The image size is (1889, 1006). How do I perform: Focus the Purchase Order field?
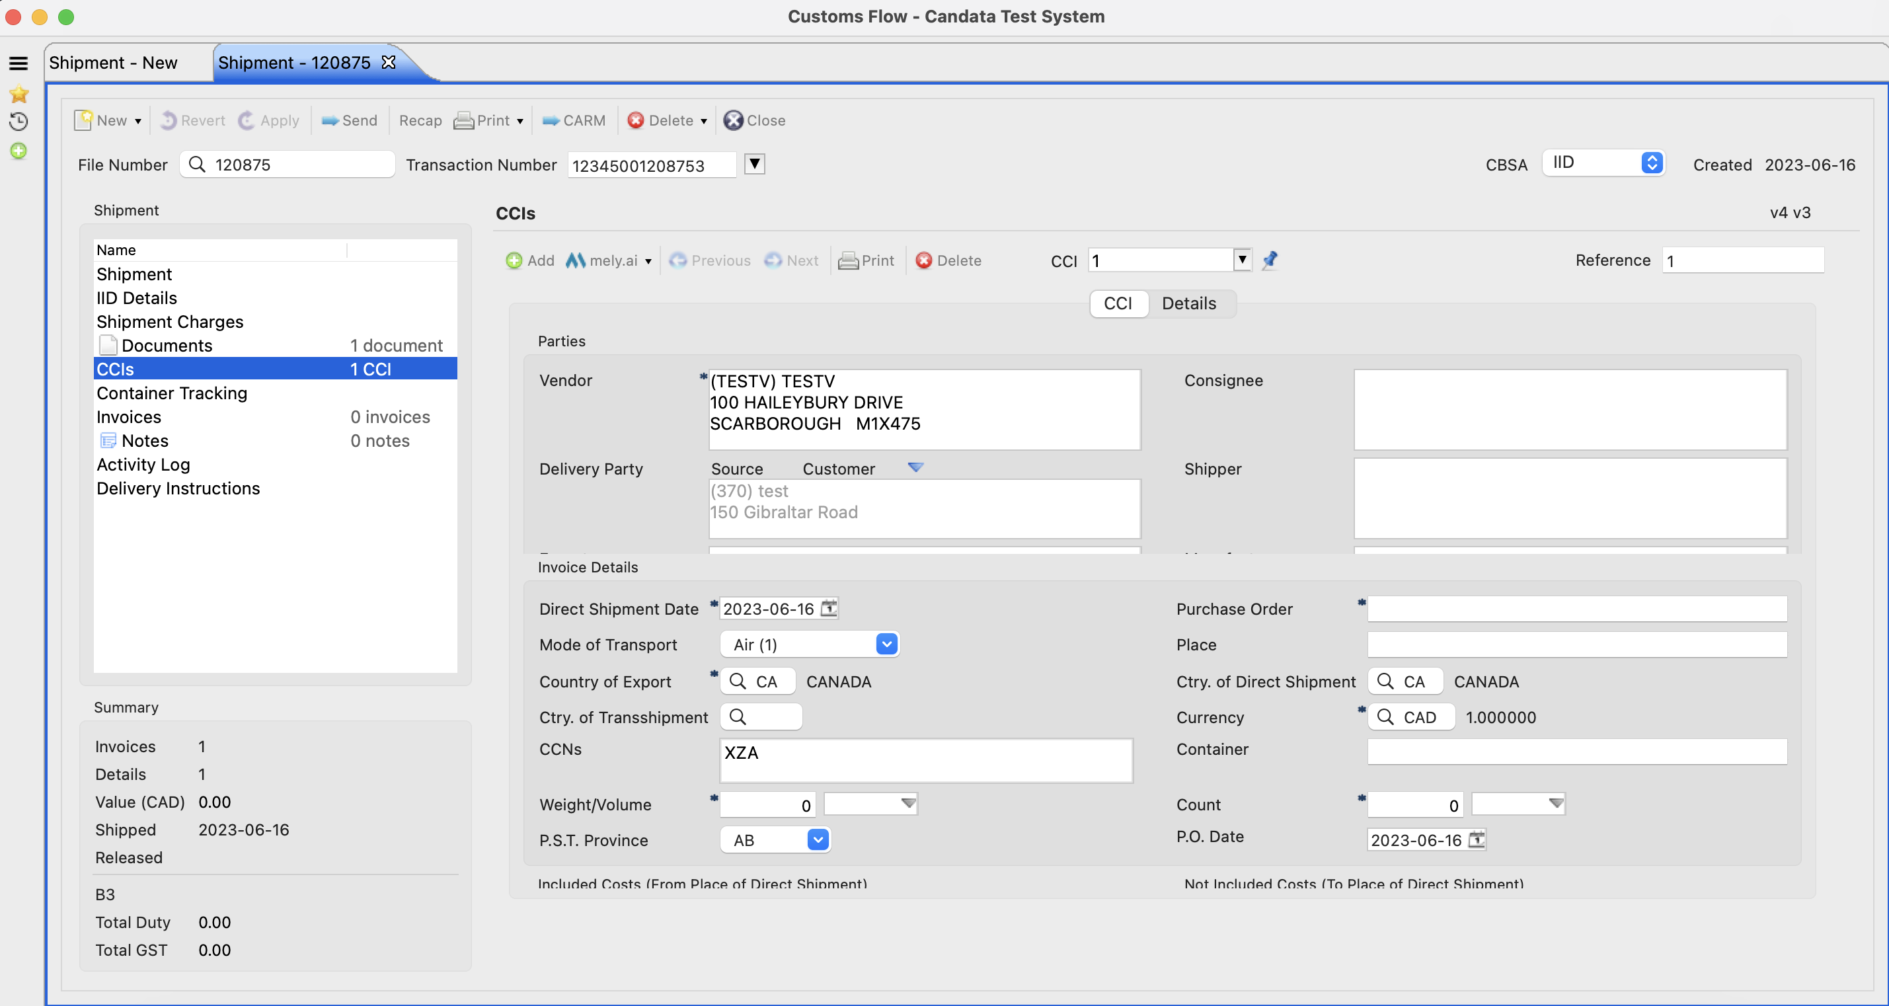1576,609
